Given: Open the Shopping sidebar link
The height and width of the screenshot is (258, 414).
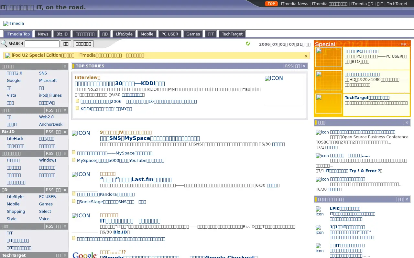Looking at the screenshot, I should coord(16,212).
